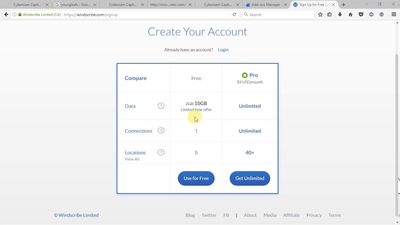Click the address bar URL field

click(145, 15)
